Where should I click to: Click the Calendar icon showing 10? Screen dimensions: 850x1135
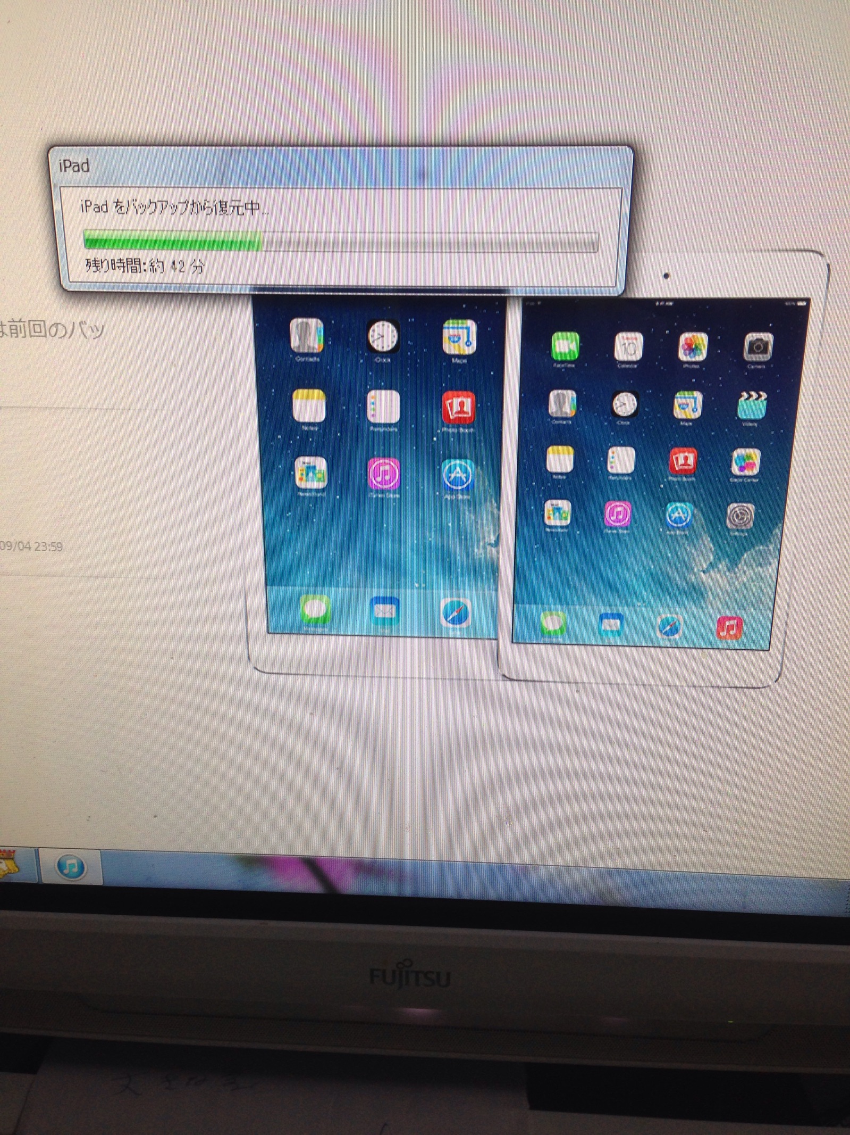click(x=628, y=346)
